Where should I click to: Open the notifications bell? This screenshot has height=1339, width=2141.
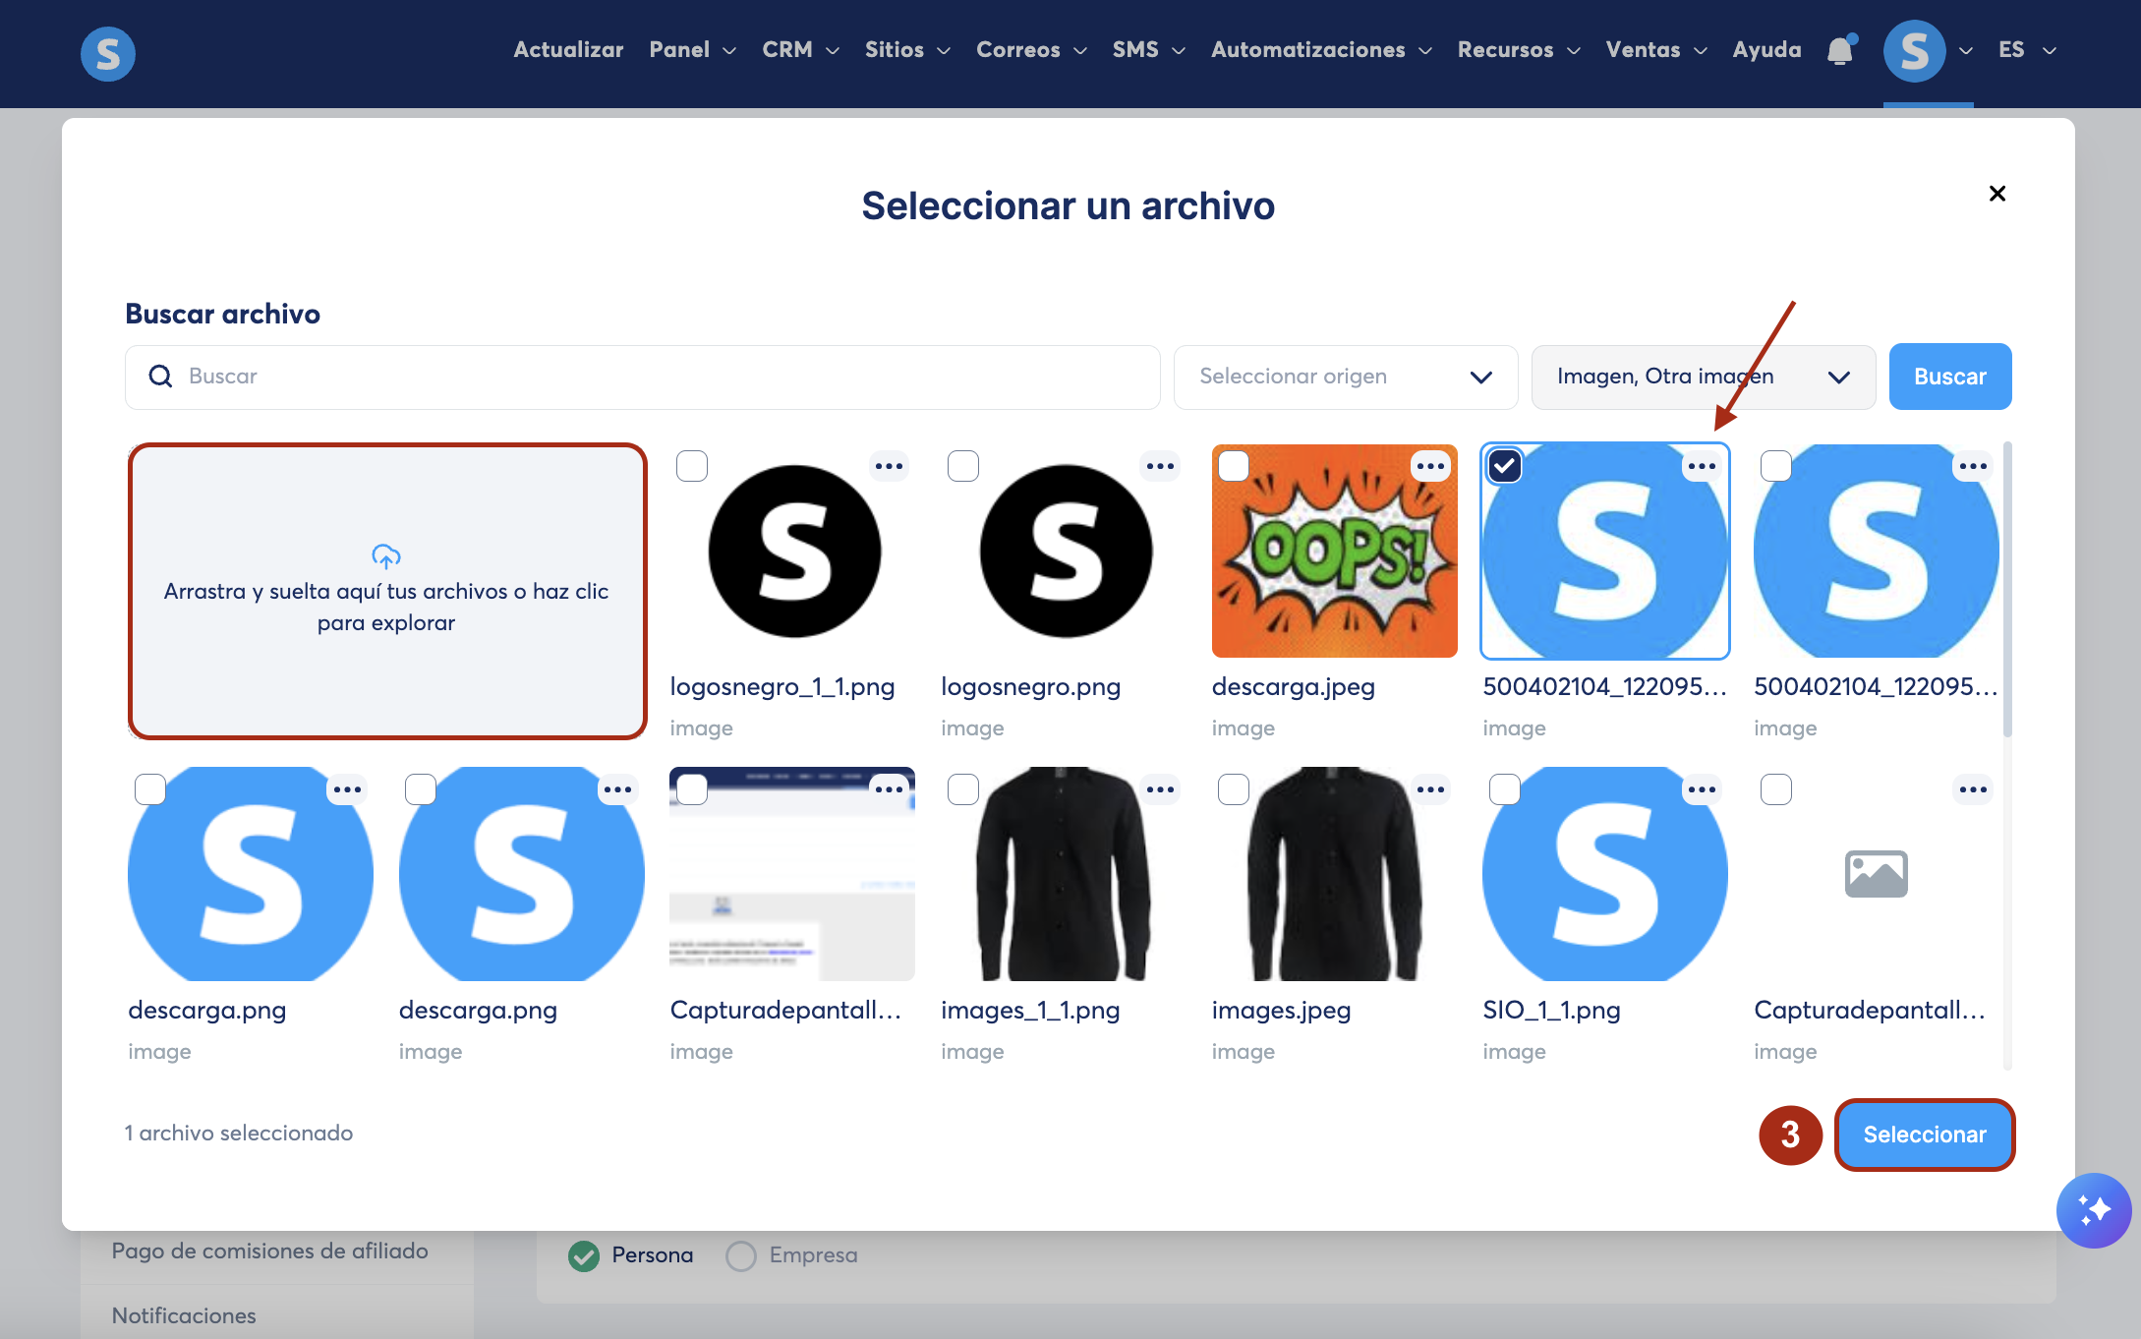coord(1840,50)
